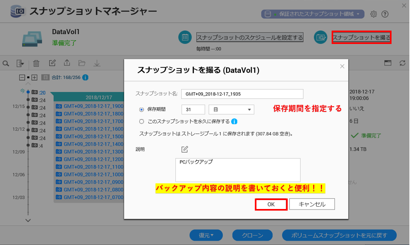Click the search magnifier icon

(6, 63)
